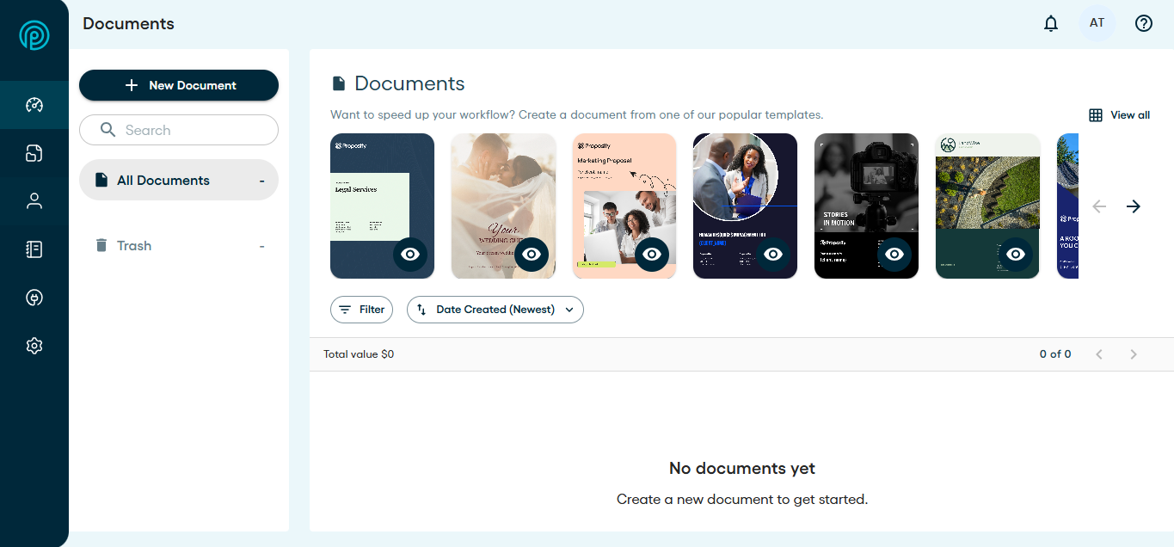1174x547 pixels.
Task: Open the settings gear icon in sidebar
Action: coord(34,346)
